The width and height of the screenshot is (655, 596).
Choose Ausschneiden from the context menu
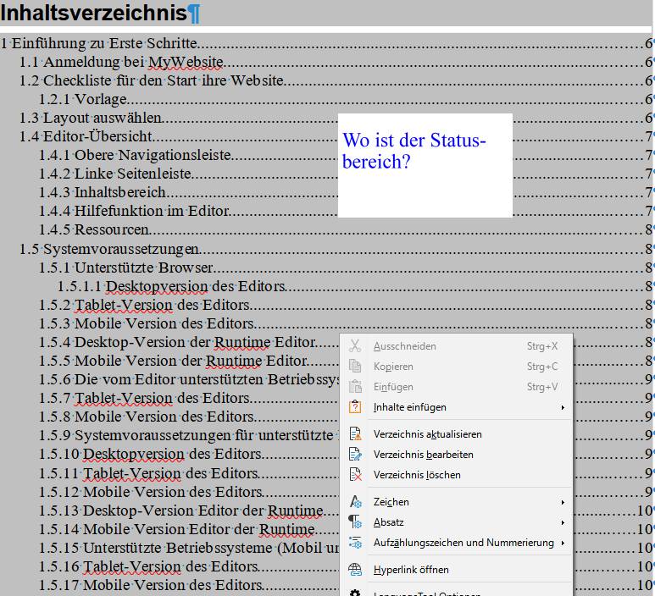(456, 346)
